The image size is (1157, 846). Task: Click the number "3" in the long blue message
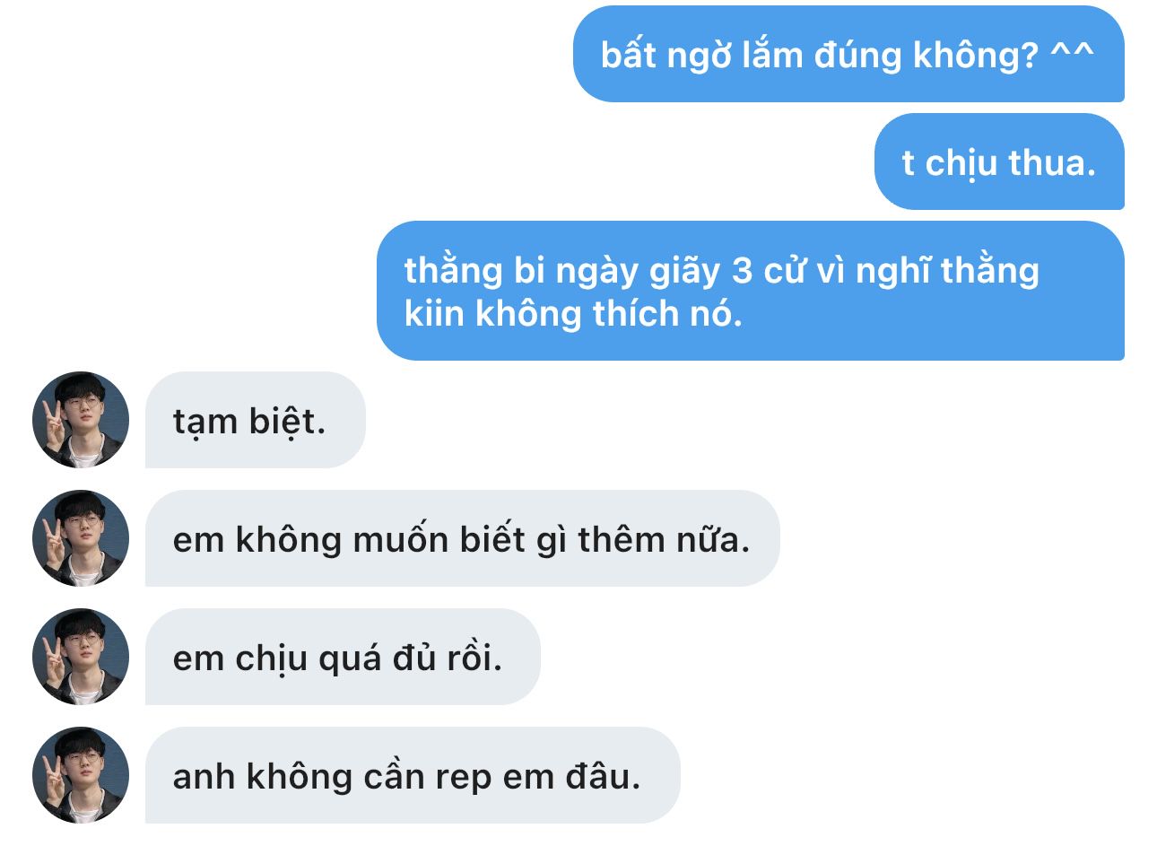(x=742, y=270)
